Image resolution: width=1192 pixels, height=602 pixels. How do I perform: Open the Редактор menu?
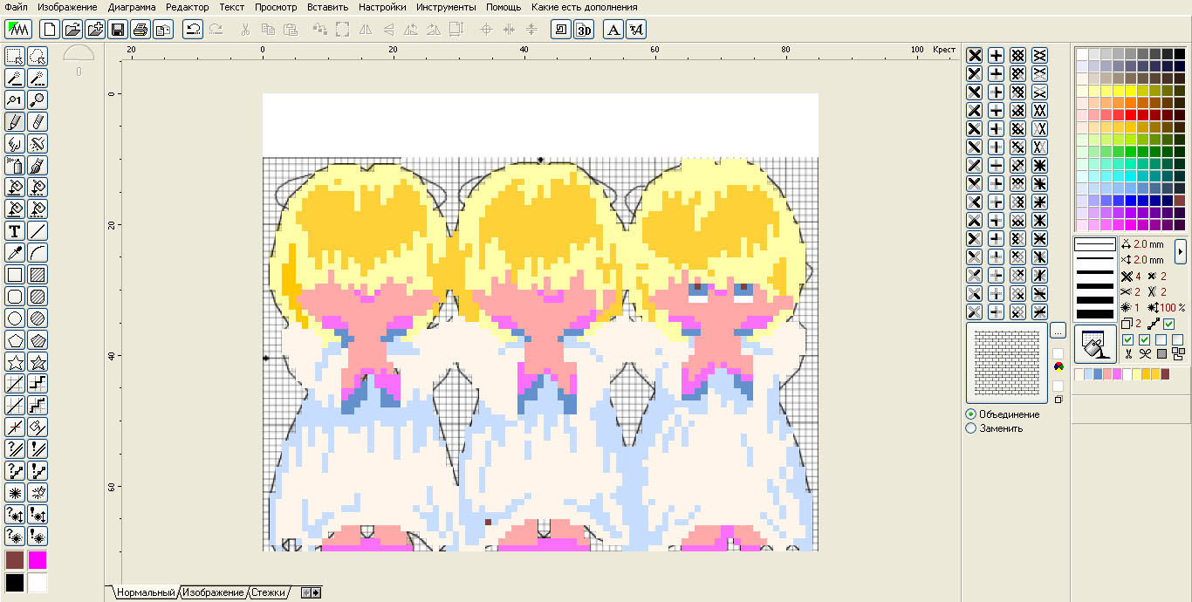(x=188, y=7)
